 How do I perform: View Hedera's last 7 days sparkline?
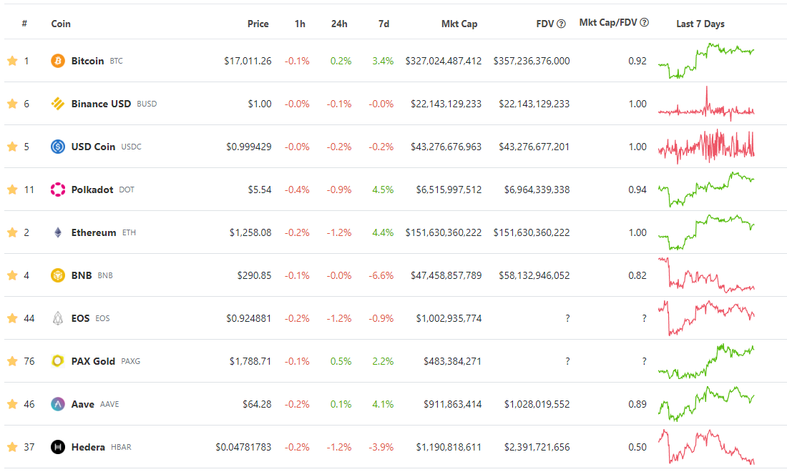706,447
